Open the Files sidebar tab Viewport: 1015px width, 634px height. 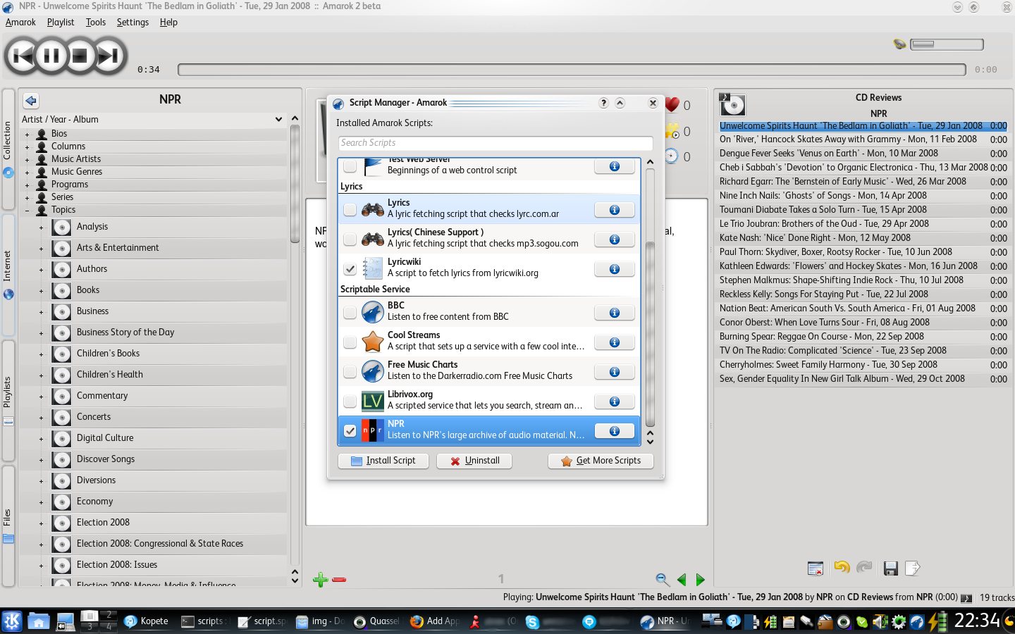[x=8, y=526]
